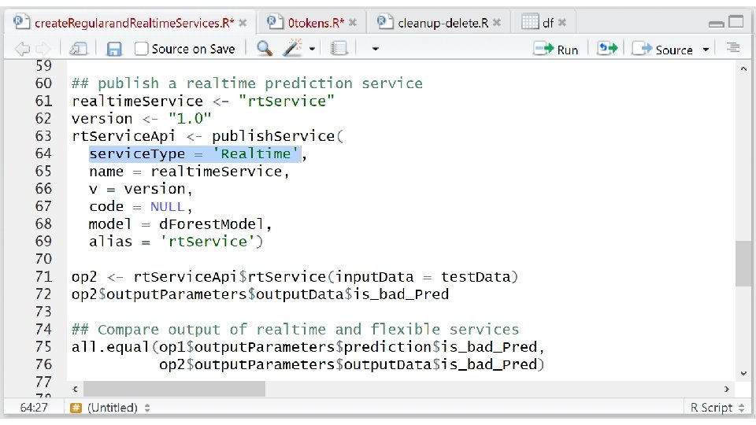Viewport: 756px width, 425px height.
Task: Click NULL keyword on line 67
Action: (167, 207)
